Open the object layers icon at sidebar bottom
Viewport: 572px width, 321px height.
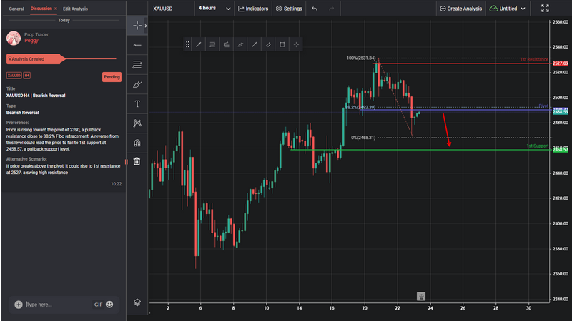137,302
